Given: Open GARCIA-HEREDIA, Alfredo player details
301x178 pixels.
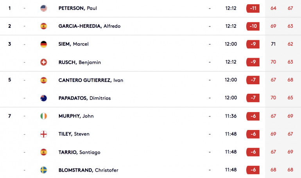Looking at the screenshot, I should pos(90,26).
